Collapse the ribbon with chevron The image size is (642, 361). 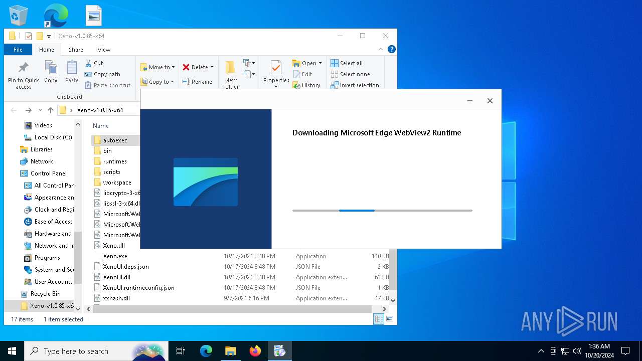tap(381, 49)
